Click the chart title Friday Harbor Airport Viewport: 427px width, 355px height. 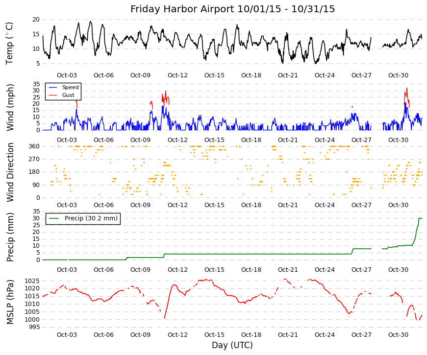[182, 9]
